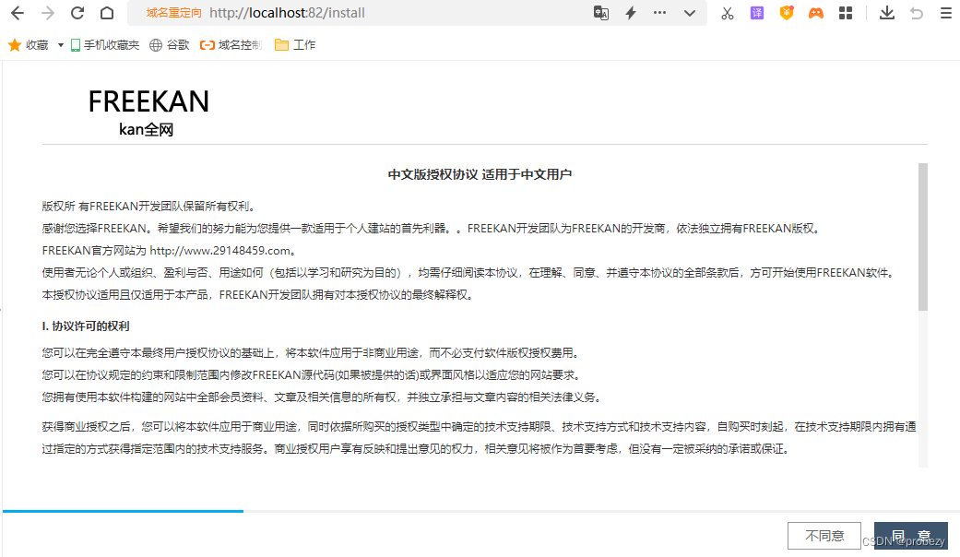Open the 谷歌 bookmark
Viewport: 960px width, 557px height.
[170, 44]
